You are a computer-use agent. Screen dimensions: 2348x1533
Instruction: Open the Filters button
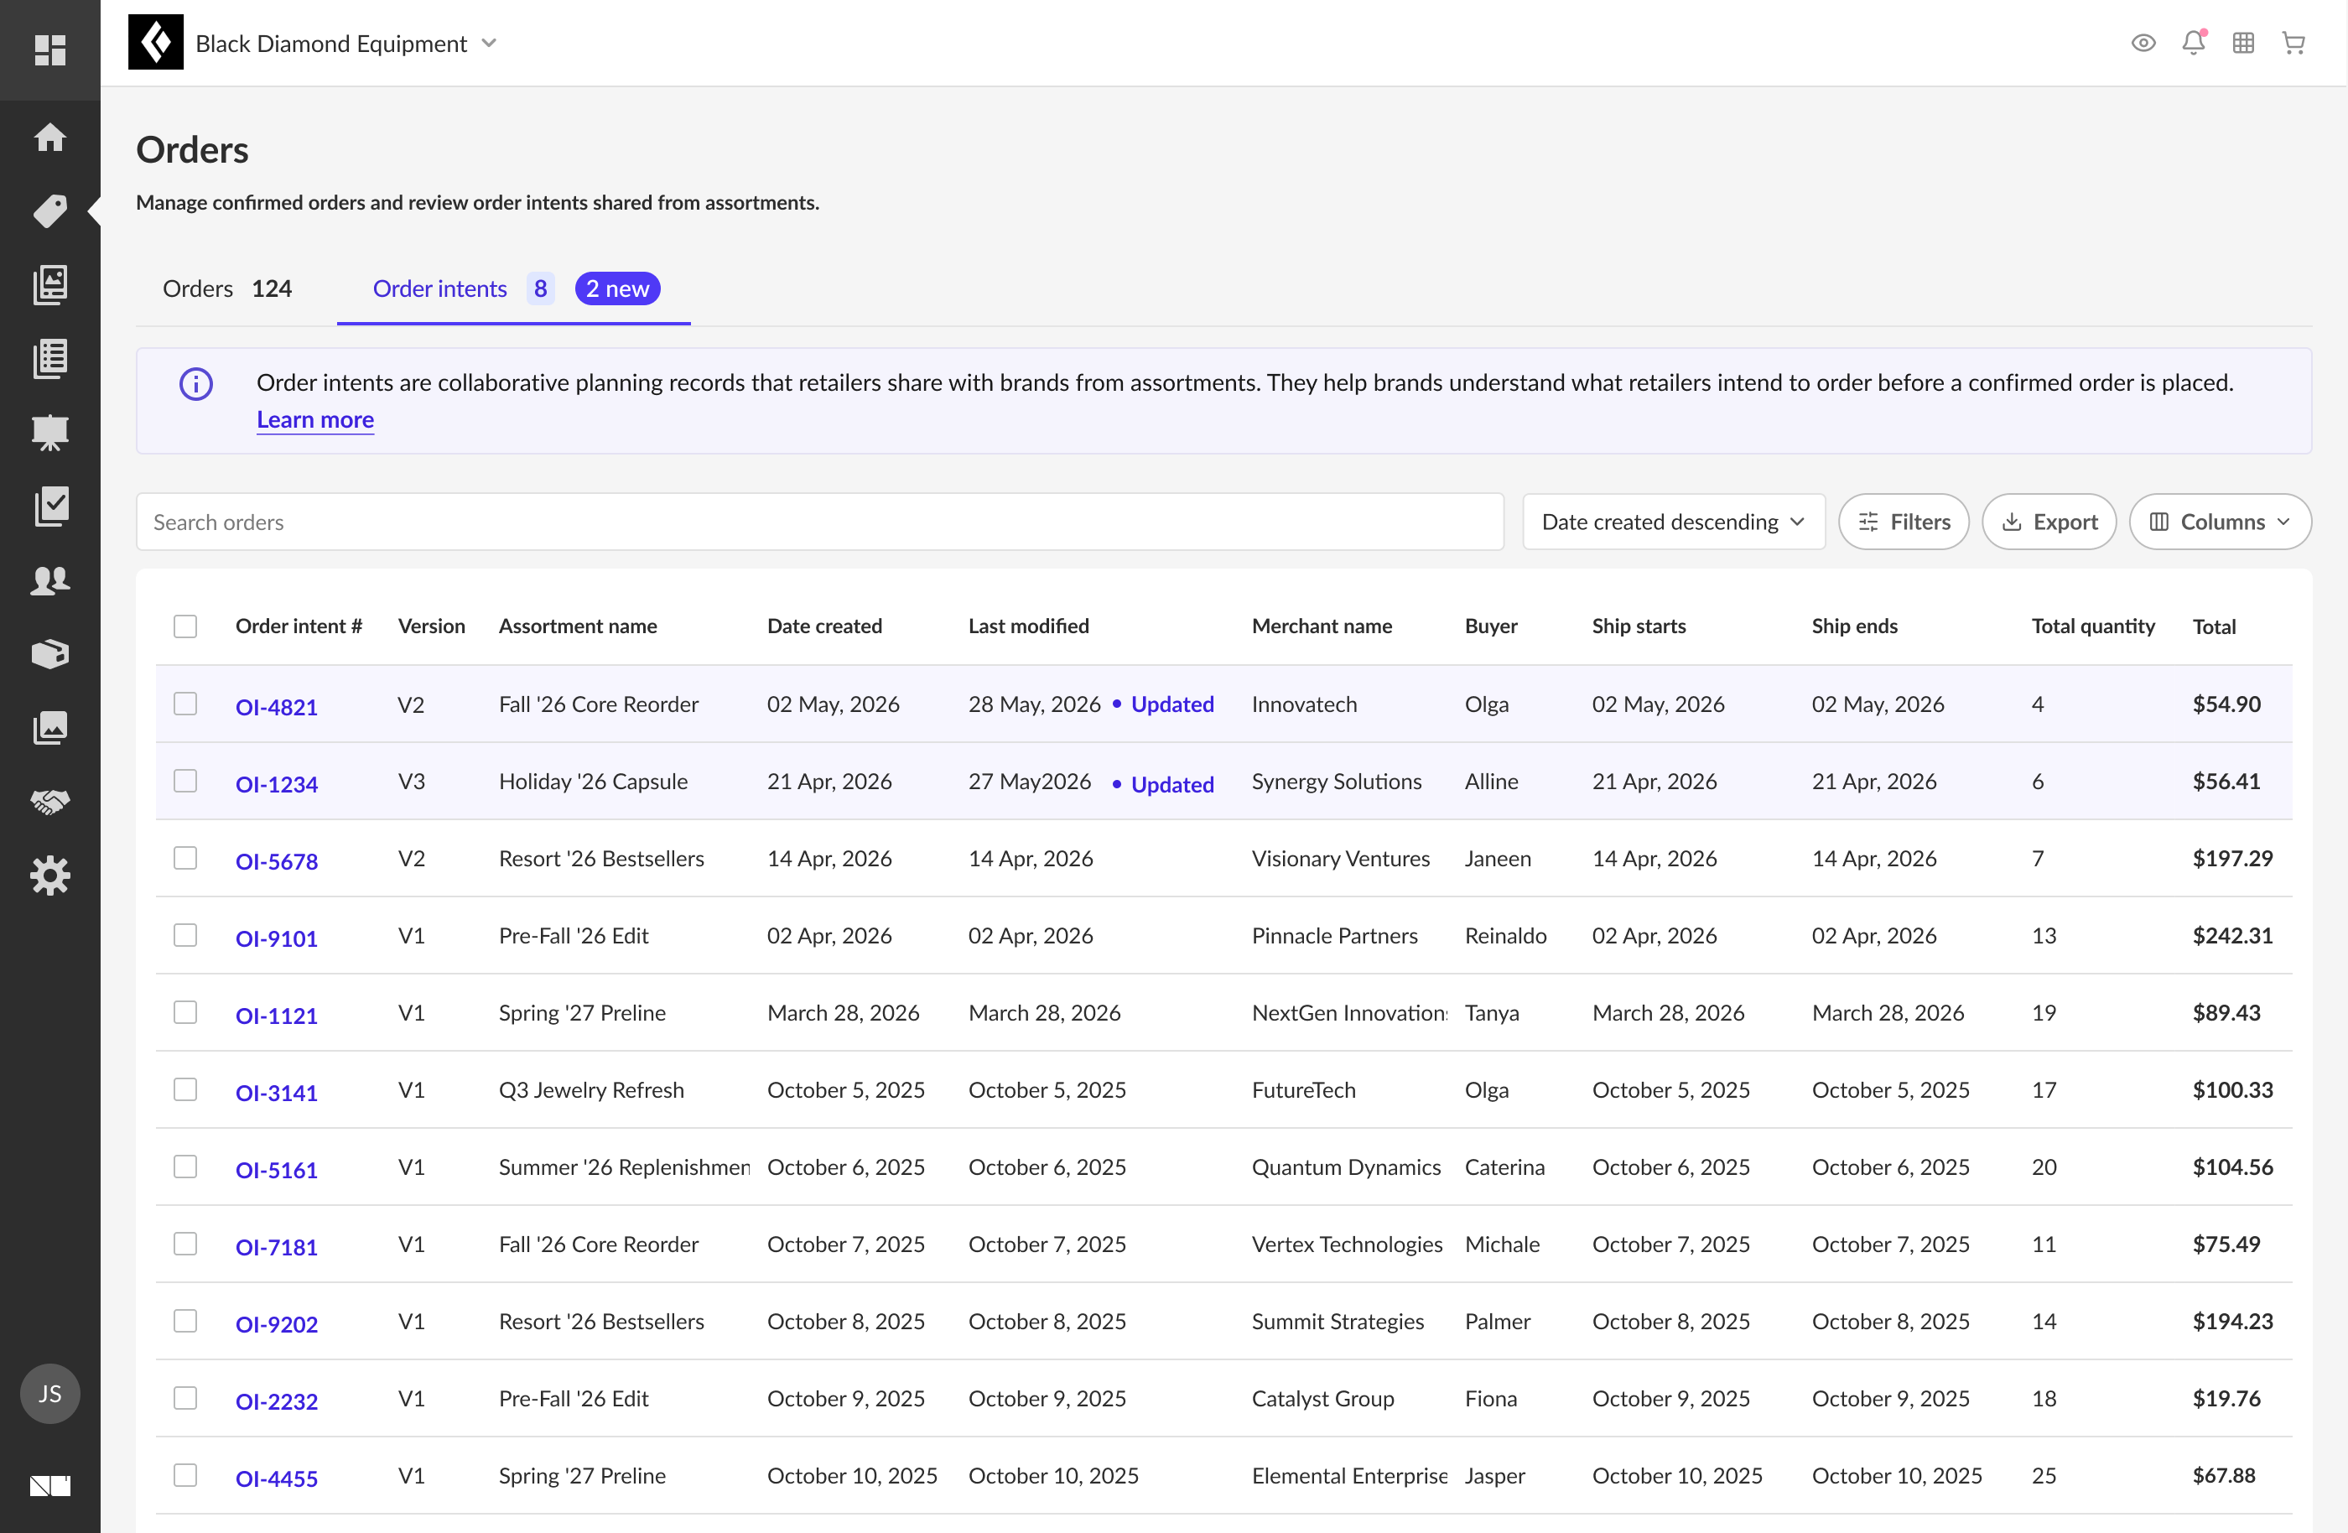pos(1904,522)
